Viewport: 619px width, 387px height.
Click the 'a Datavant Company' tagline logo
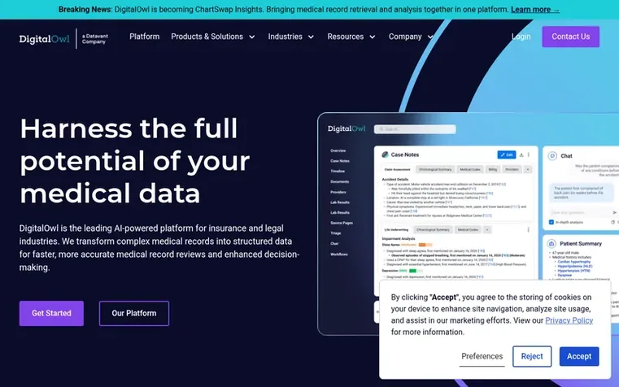tap(94, 39)
